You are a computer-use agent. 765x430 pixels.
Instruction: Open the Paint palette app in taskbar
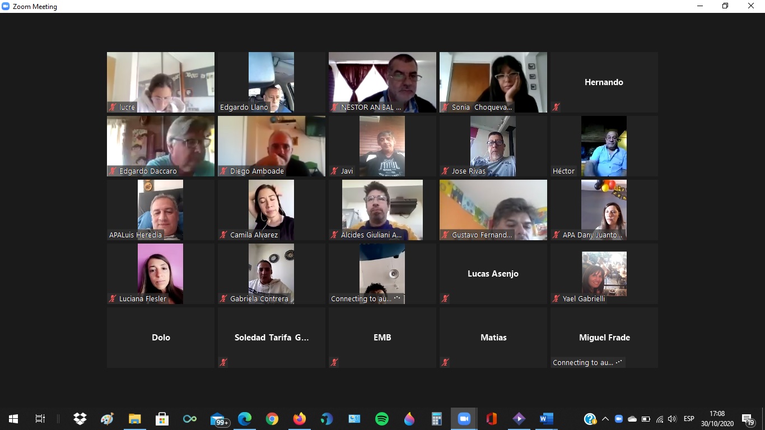(x=107, y=419)
